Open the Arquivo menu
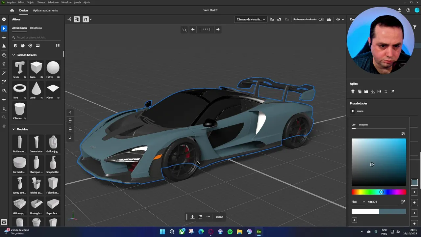The width and height of the screenshot is (421, 237). pos(11,2)
